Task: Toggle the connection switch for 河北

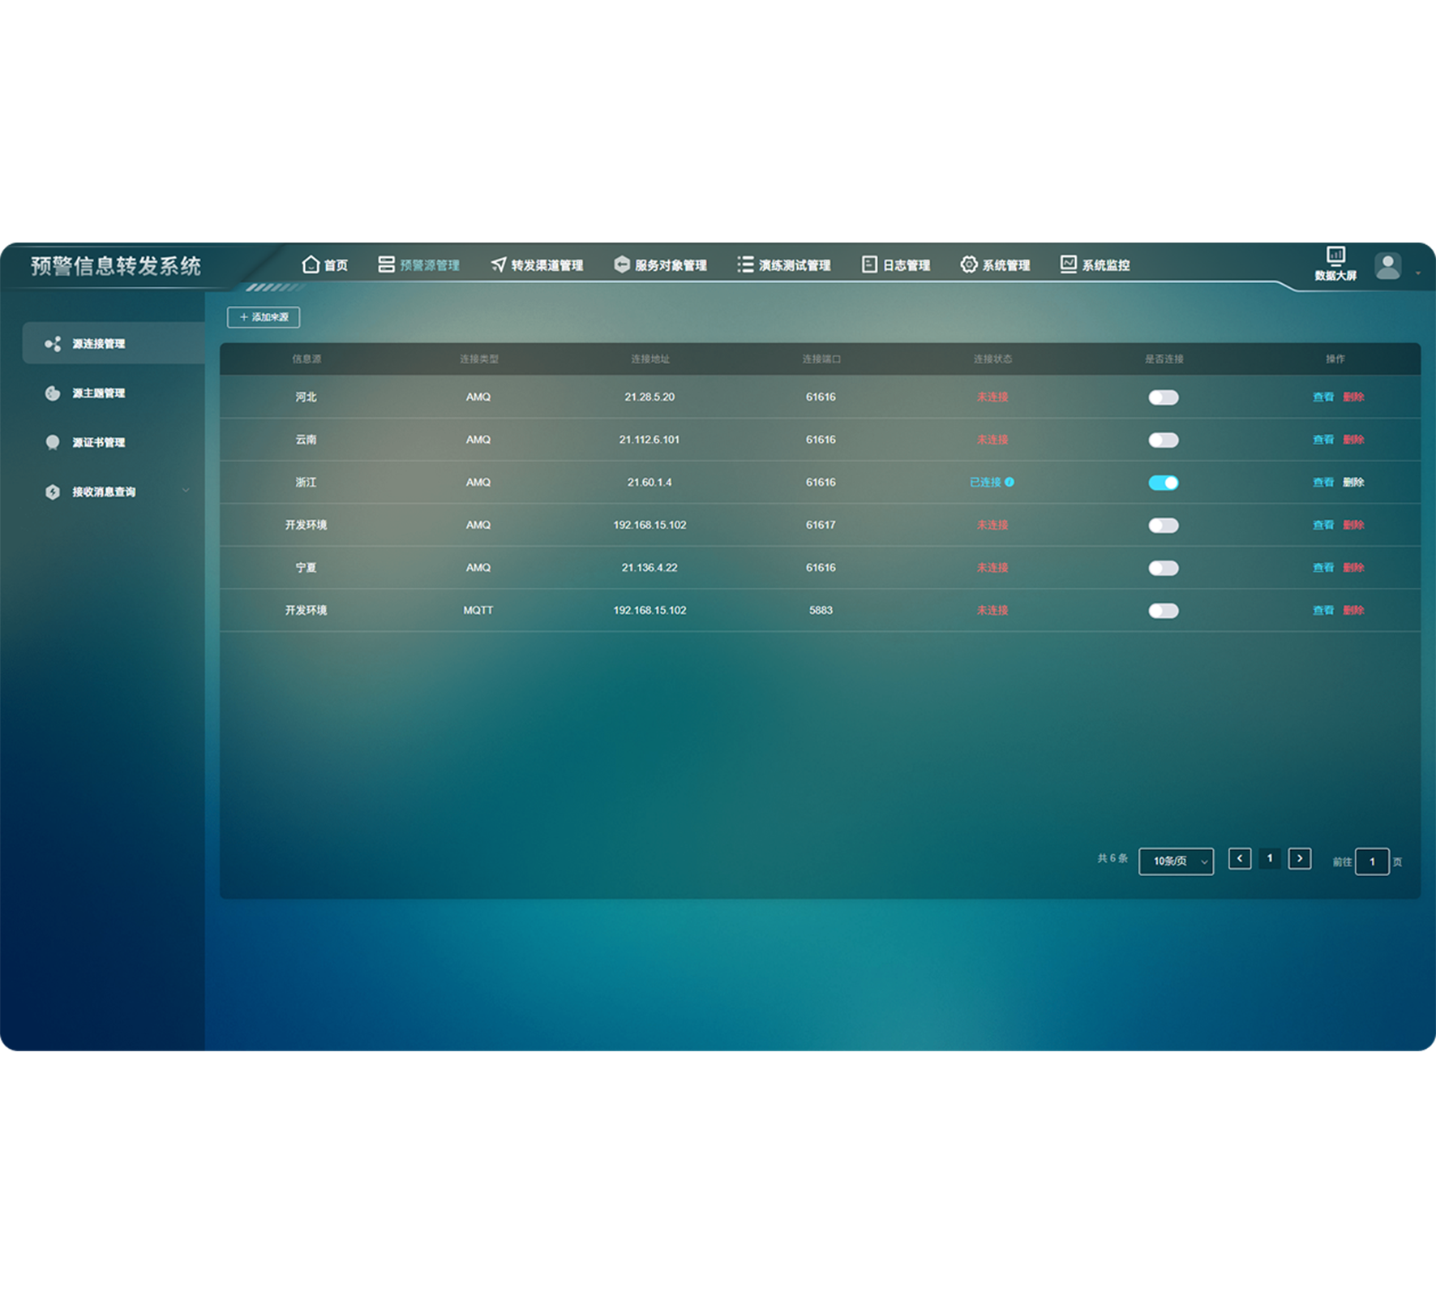Action: coord(1164,397)
